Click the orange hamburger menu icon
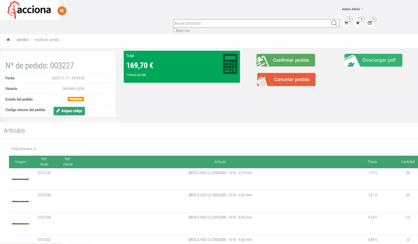Screen dimensions: 418x244 click(62, 11)
